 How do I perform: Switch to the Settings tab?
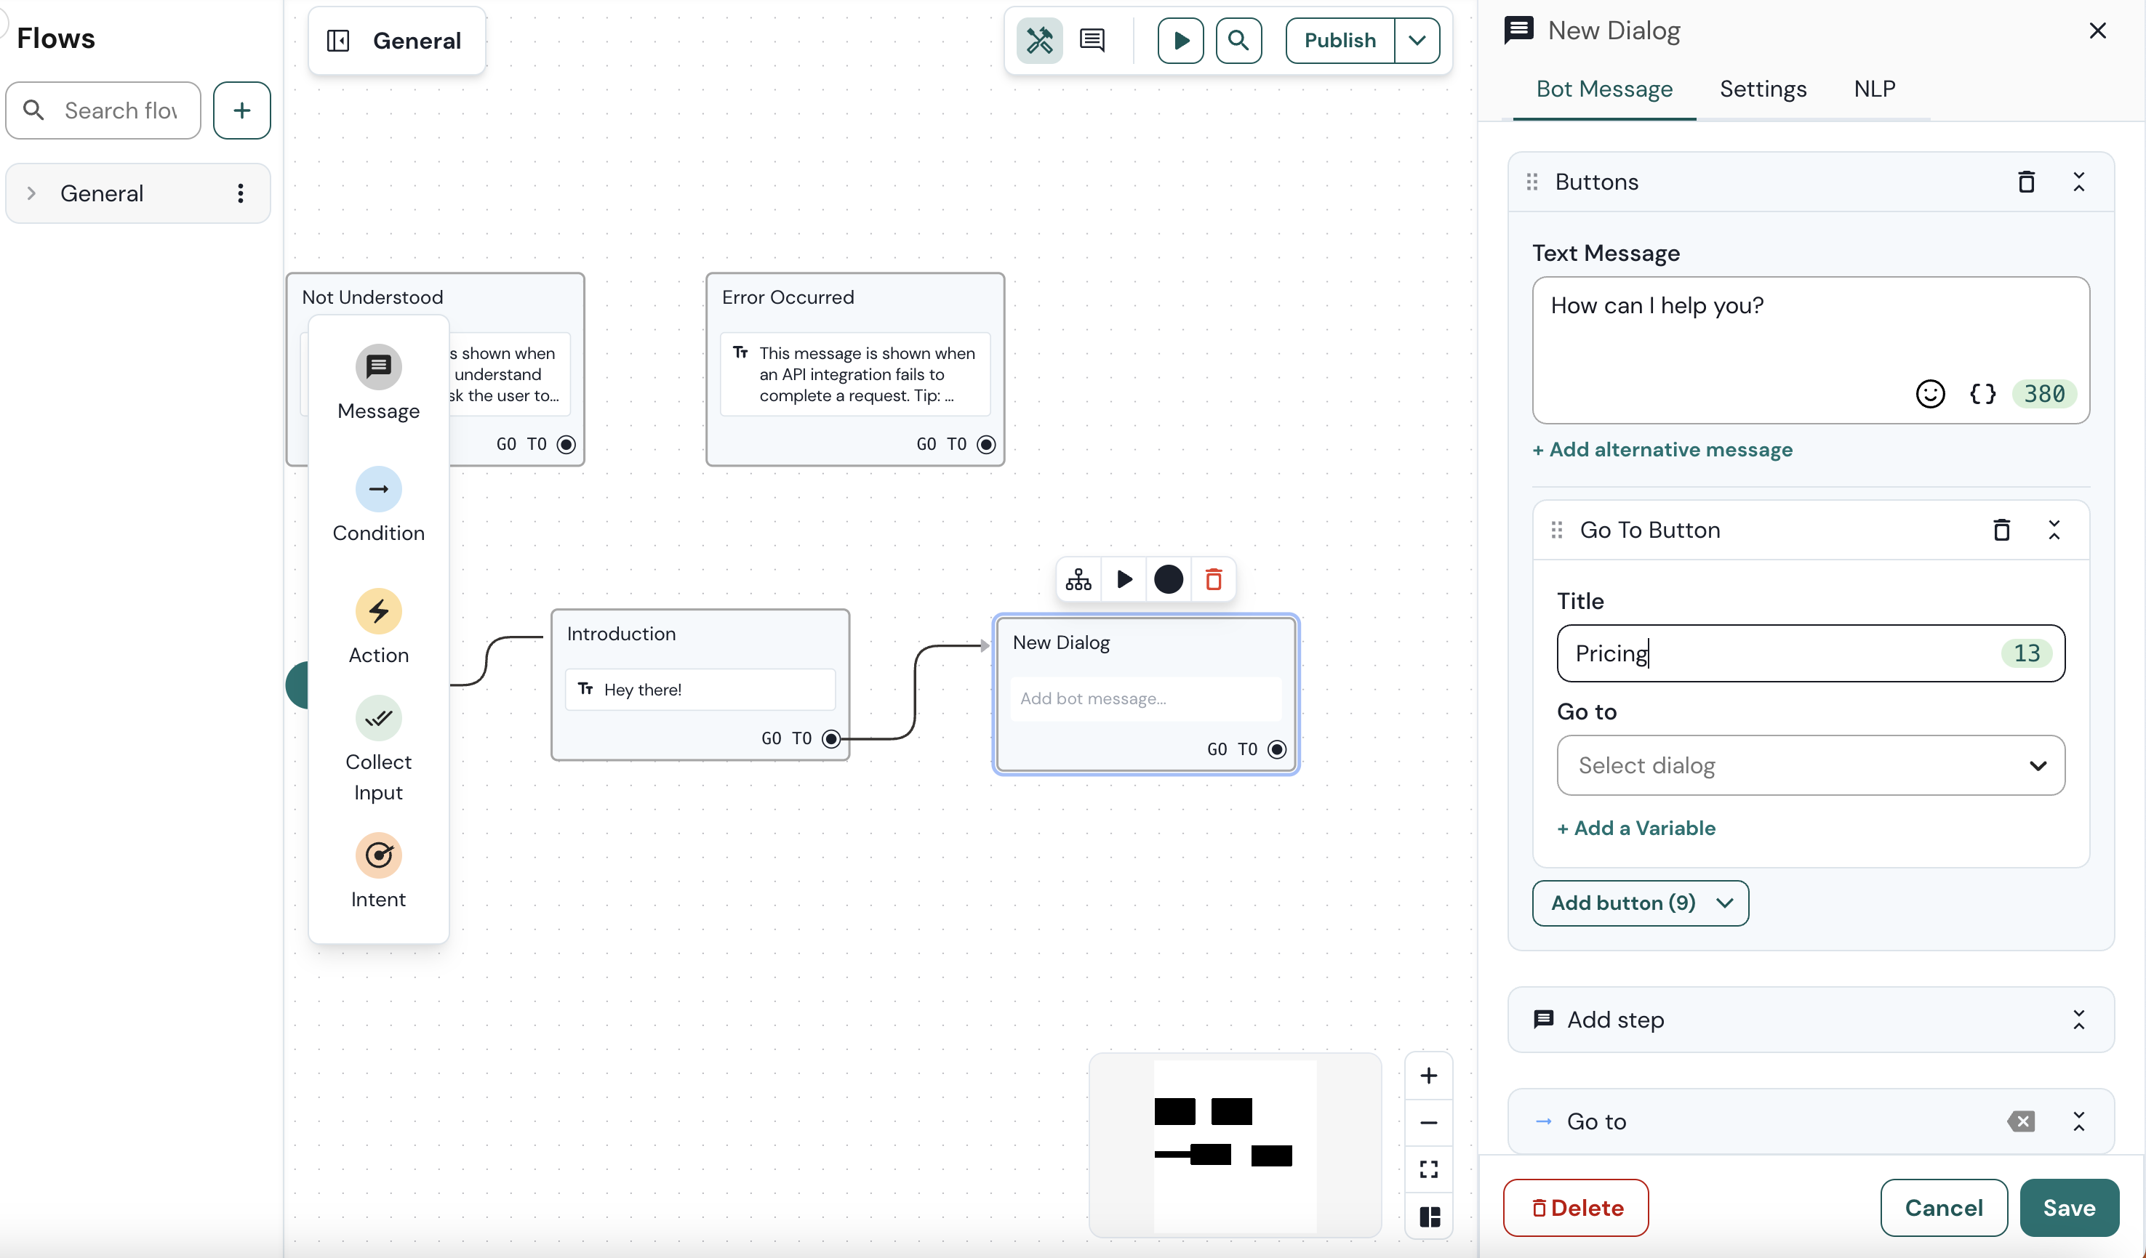point(1763,89)
